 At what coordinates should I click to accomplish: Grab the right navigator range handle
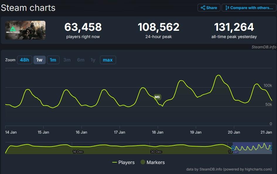coord(271,148)
